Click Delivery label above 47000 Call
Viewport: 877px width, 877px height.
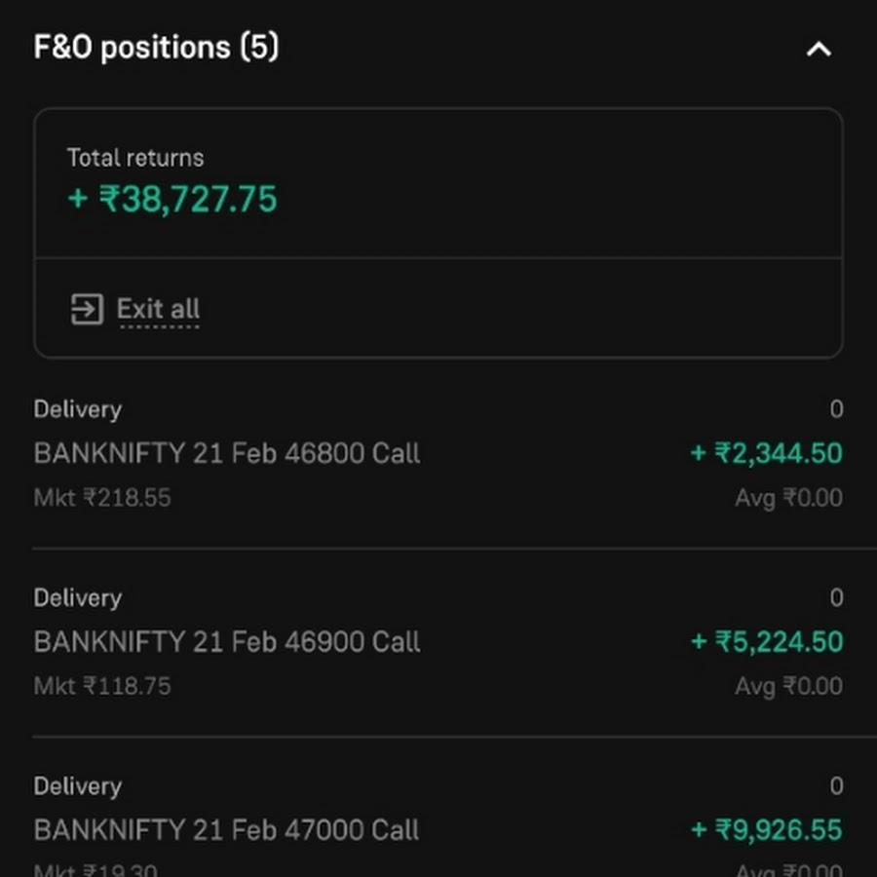[78, 787]
